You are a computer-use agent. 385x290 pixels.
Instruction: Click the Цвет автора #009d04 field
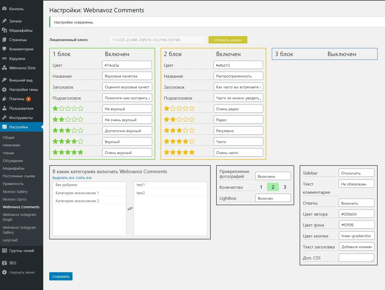356,214
